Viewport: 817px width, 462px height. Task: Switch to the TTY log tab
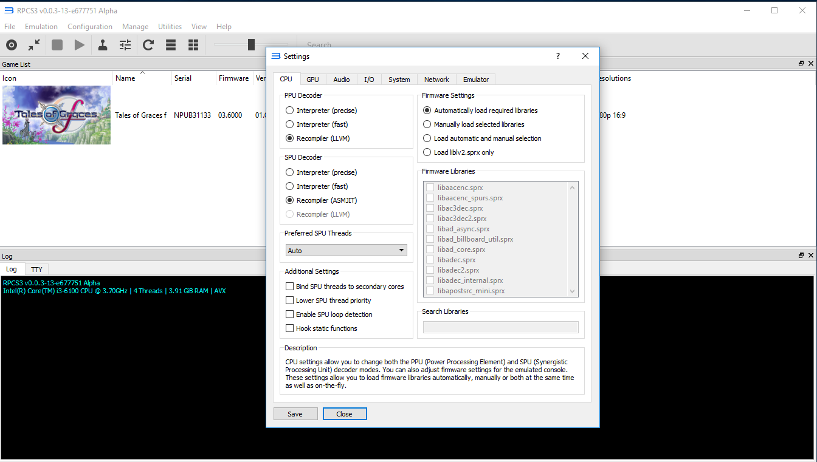click(x=36, y=269)
